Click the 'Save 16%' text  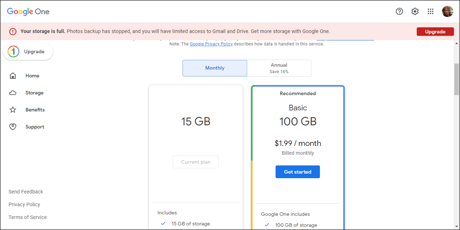(x=279, y=71)
